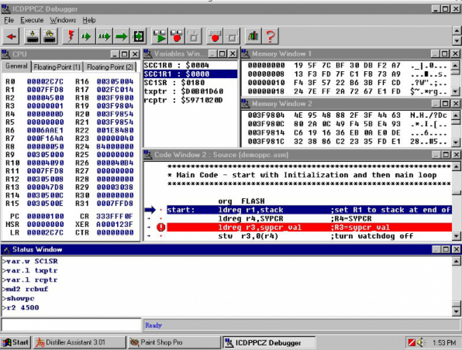Viewport: 462px width, 350px height.
Task: Click the command input field above the taskbar
Action: pyautogui.click(x=71, y=325)
